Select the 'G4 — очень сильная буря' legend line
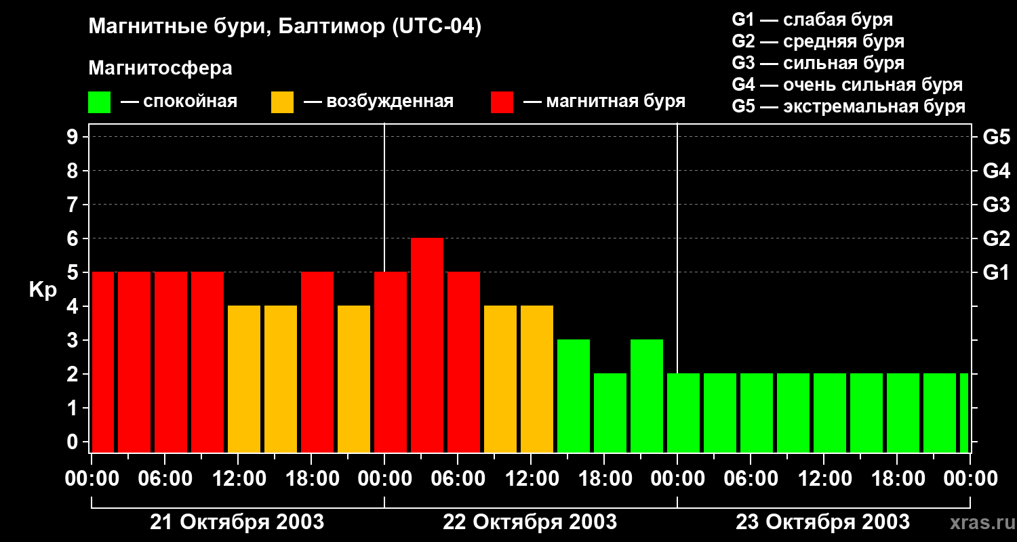The image size is (1017, 542). click(847, 85)
